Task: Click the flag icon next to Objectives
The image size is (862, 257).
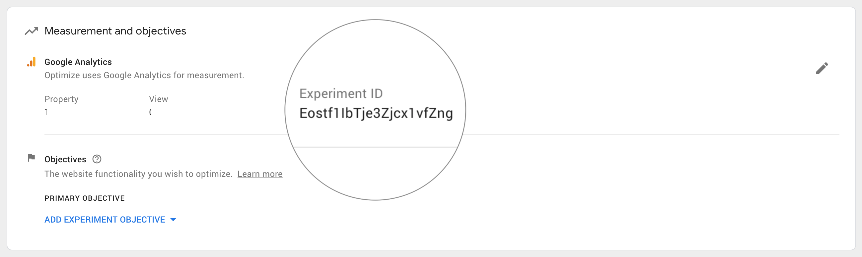Action: 31,158
